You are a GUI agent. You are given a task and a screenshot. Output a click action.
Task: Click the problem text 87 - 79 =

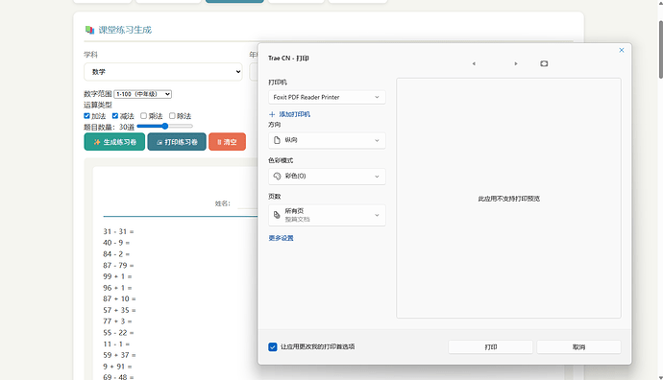(118, 266)
